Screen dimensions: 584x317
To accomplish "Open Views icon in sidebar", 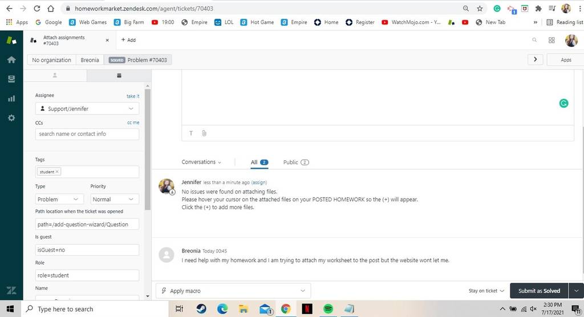I will point(11,79).
